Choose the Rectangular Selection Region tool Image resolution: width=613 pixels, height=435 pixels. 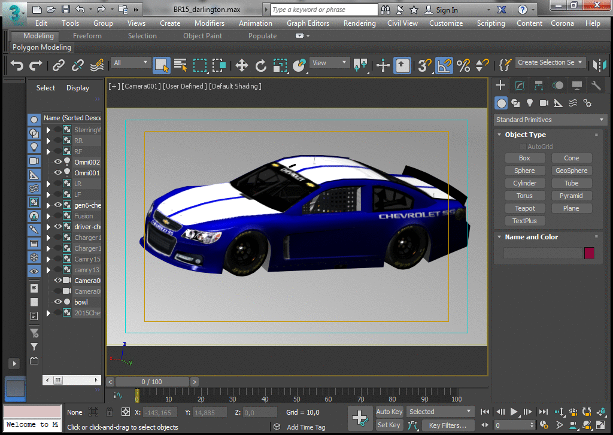click(x=200, y=65)
